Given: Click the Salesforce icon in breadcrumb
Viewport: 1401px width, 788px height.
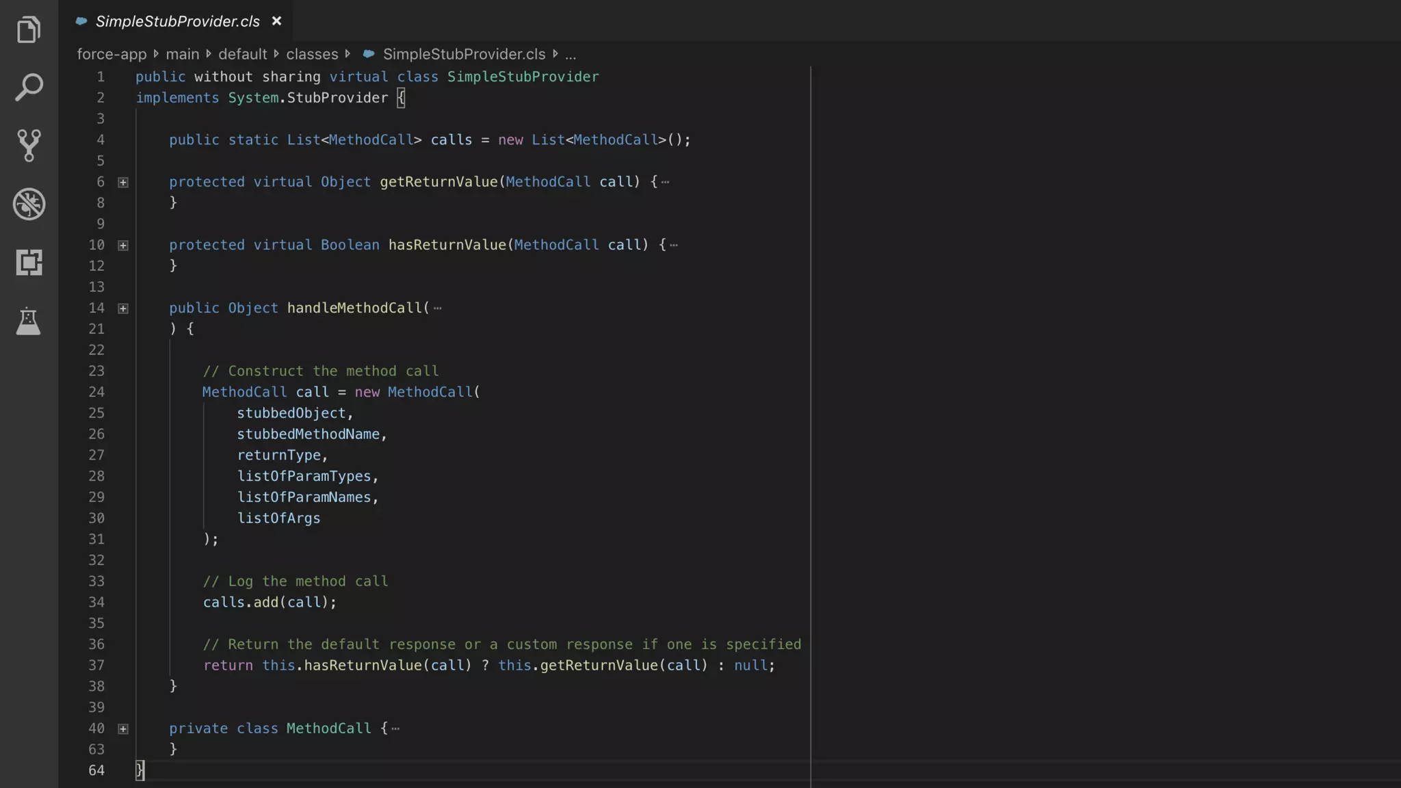Looking at the screenshot, I should coord(369,54).
